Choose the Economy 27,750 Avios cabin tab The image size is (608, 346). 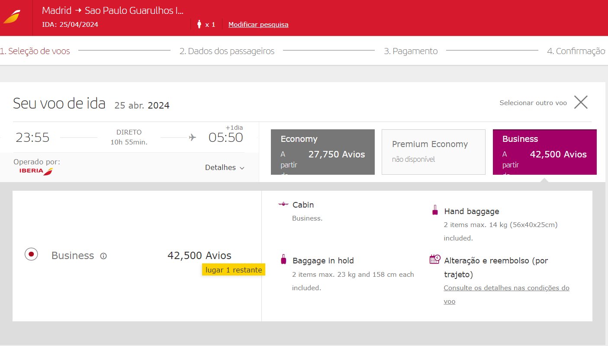tap(323, 152)
